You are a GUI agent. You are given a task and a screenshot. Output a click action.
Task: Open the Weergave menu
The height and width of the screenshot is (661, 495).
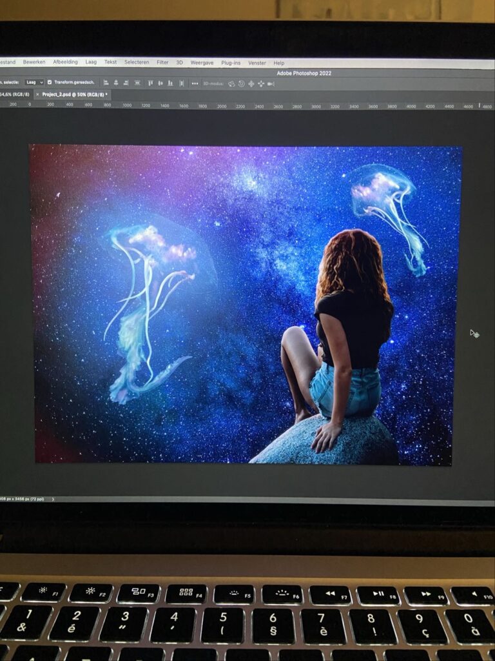point(202,63)
